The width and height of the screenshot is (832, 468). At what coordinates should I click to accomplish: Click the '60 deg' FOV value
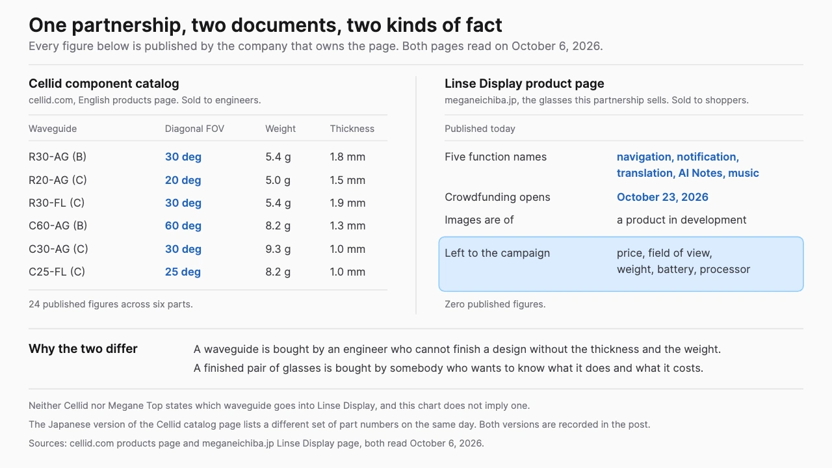click(183, 226)
